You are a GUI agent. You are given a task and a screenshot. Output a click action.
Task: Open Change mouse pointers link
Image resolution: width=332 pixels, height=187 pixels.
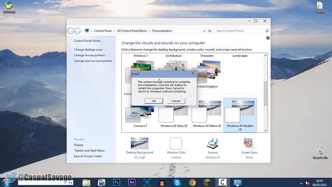pos(89,55)
